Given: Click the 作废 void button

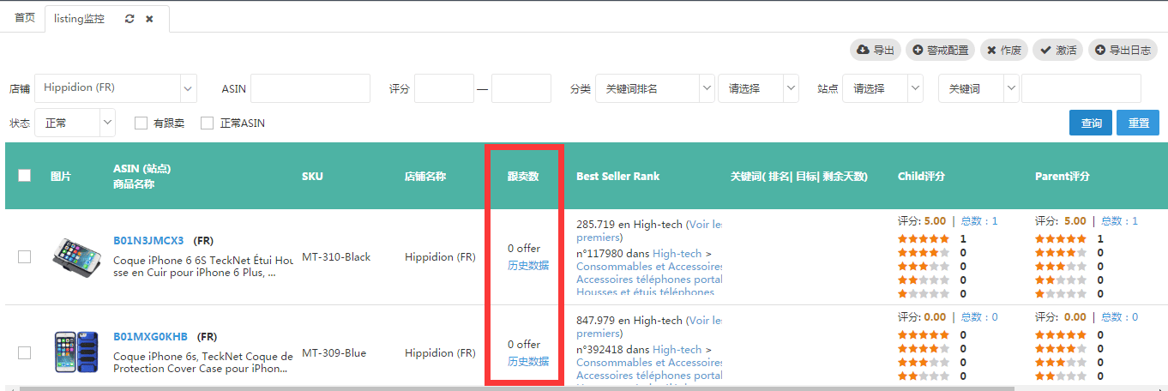Looking at the screenshot, I should point(1003,51).
